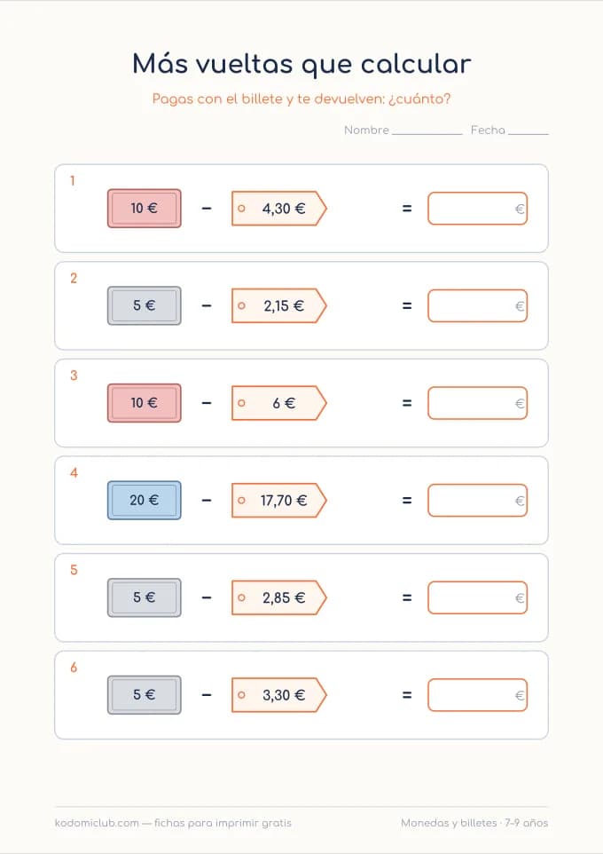Click the 2,15 € price tag
Viewport: 603px width, 854px height.
tap(279, 305)
